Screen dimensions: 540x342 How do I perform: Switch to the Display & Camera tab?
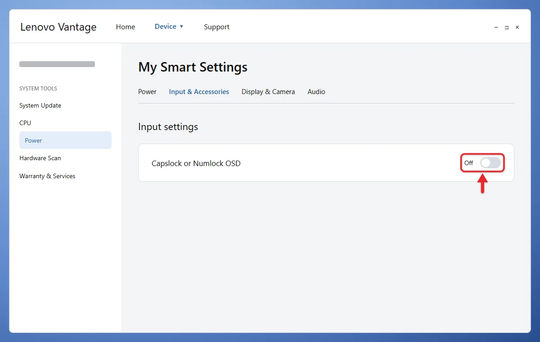(268, 92)
